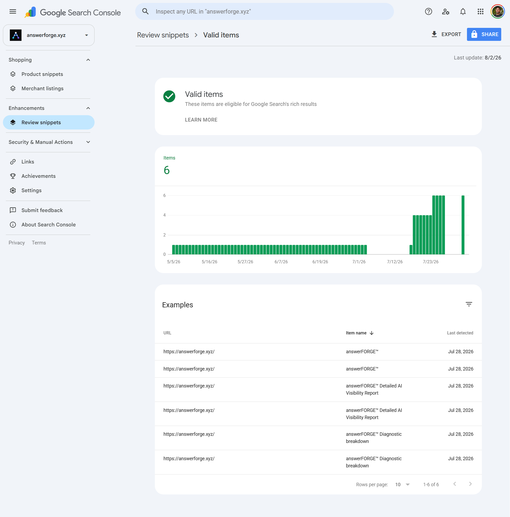This screenshot has width=510, height=517.
Task: Click the search magnifier icon
Action: coord(145,11)
